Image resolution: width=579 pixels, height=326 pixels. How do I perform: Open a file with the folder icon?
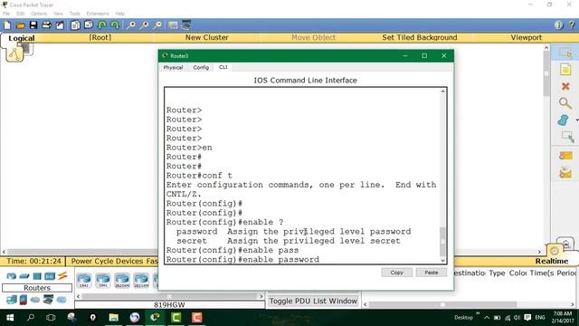click(x=20, y=25)
